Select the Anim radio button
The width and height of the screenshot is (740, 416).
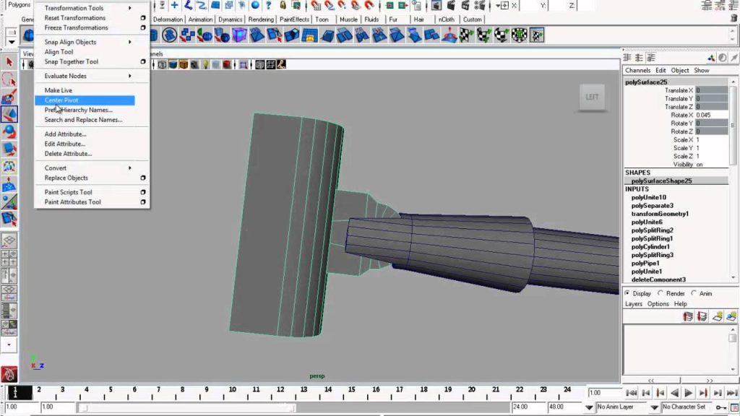click(x=694, y=293)
